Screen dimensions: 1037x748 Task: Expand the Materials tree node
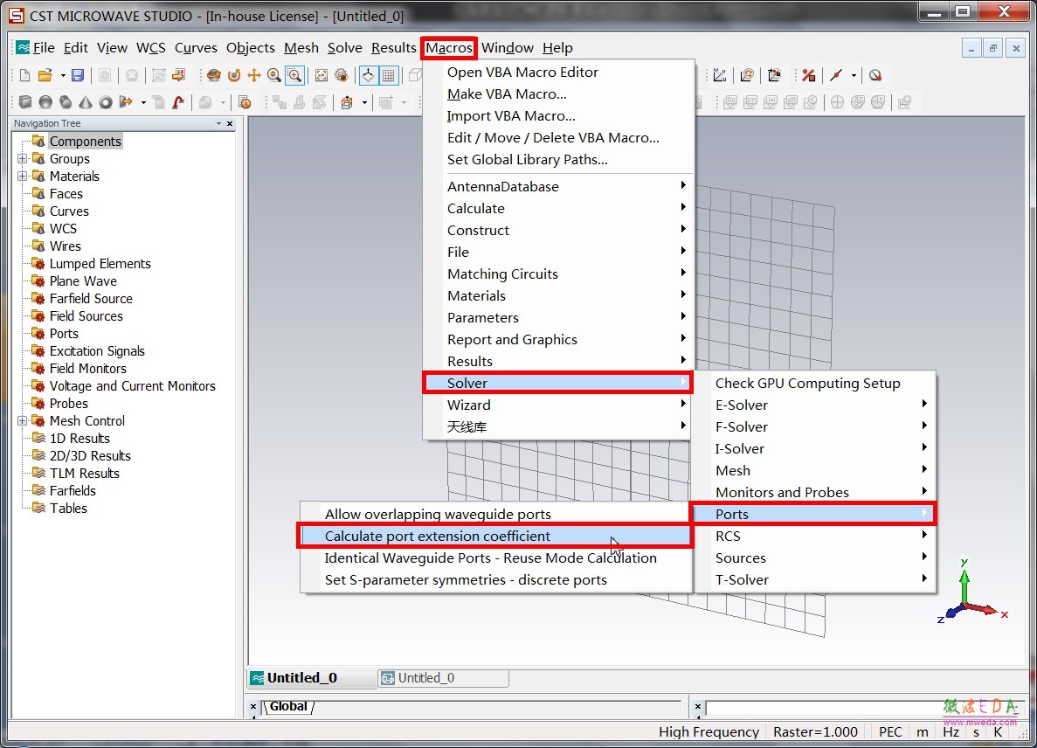[x=22, y=176]
